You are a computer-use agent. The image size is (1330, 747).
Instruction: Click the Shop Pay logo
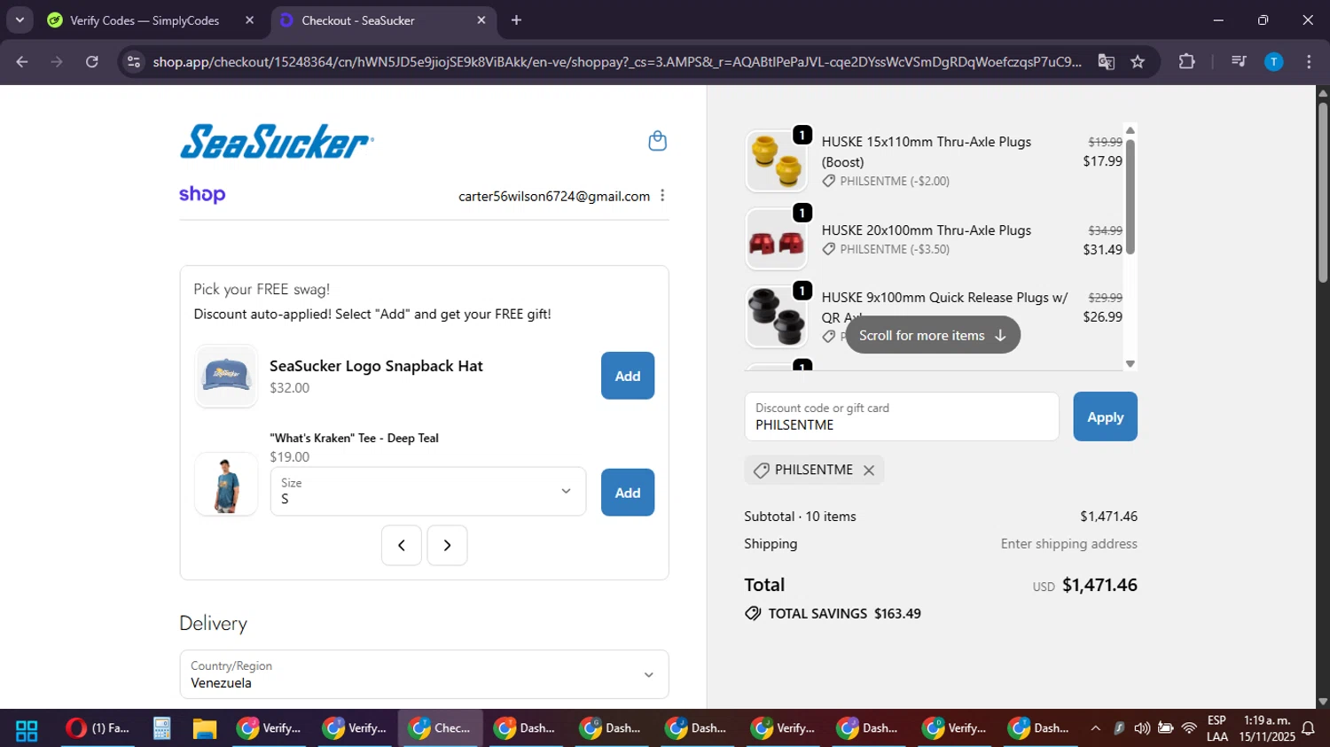point(202,195)
